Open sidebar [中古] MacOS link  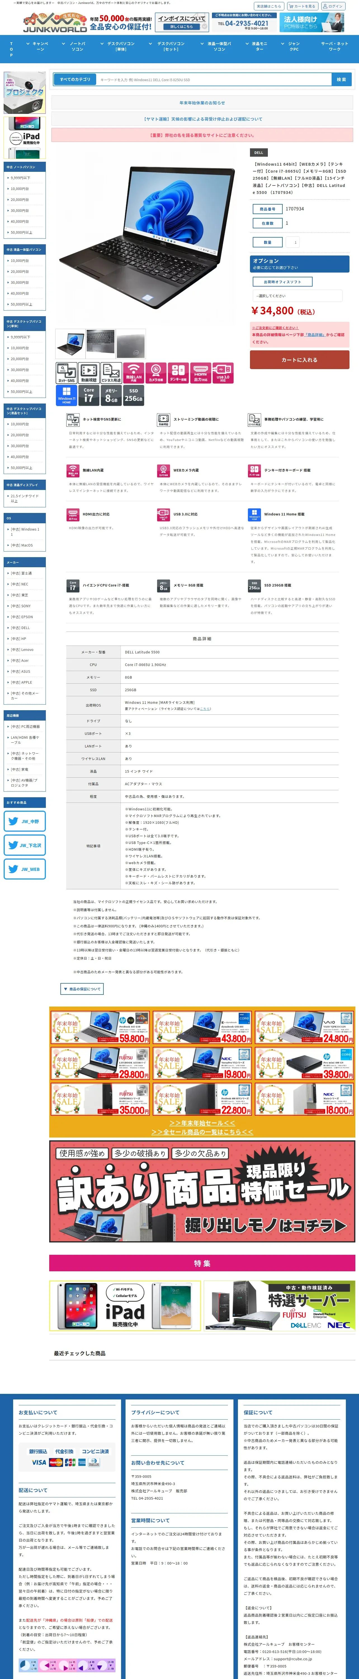coord(22,546)
